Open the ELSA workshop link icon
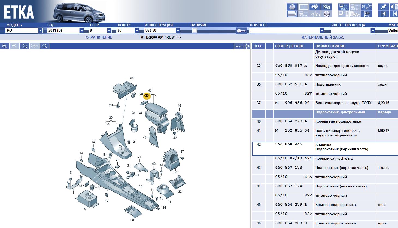 pyautogui.click(x=344, y=7)
